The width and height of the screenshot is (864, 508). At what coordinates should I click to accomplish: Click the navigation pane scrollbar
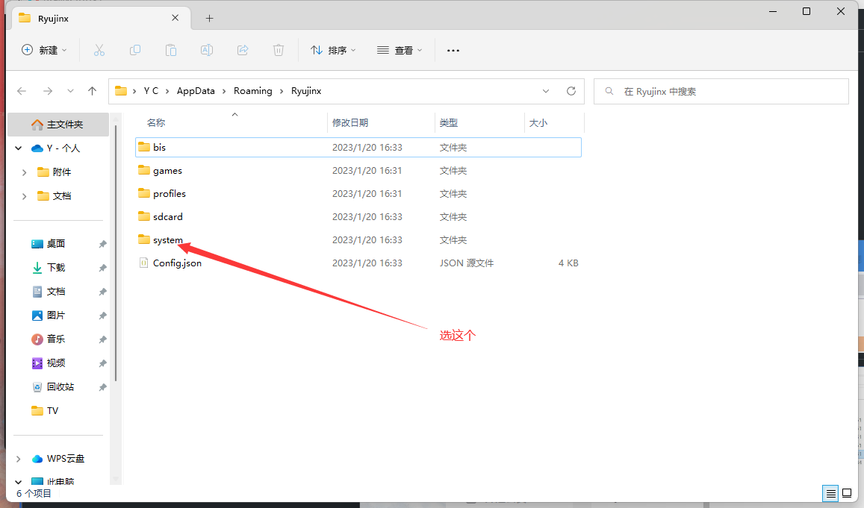click(x=116, y=253)
